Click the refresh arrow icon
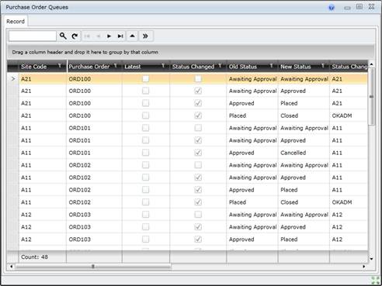 click(x=75, y=36)
